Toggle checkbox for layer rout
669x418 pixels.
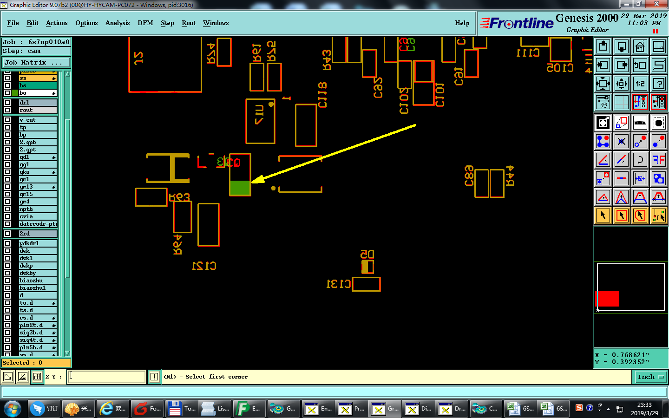coord(7,110)
